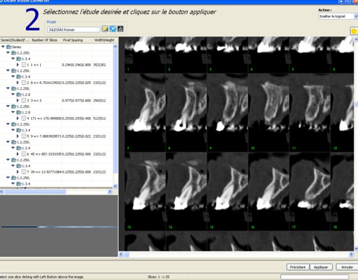Image resolution: width=358 pixels, height=280 pixels.
Task: Select slice thumbnail number 1
Action: point(145,55)
